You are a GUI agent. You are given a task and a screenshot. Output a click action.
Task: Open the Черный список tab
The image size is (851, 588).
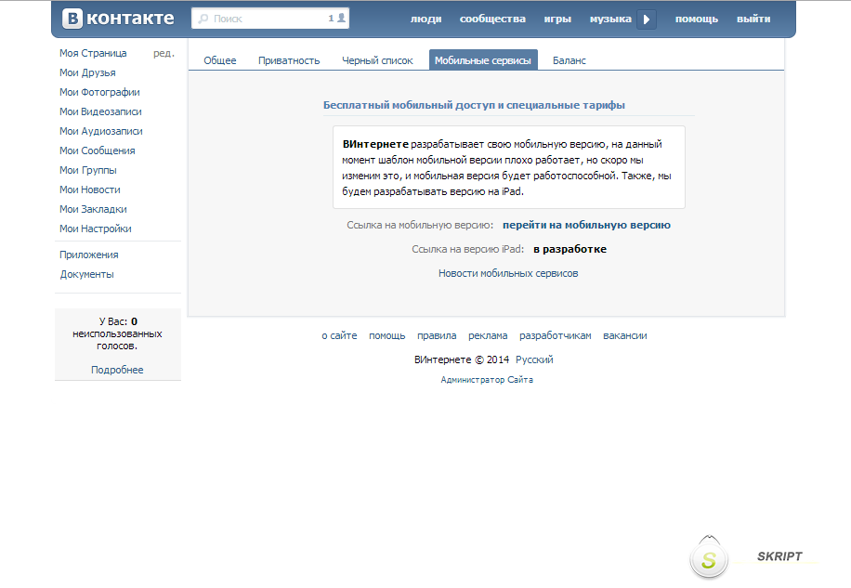tap(377, 60)
